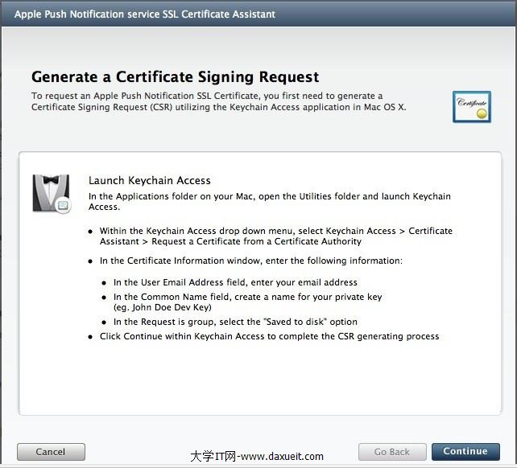Click the Saved to disk option instruction
This screenshot has width=517, height=468.
[x=235, y=322]
